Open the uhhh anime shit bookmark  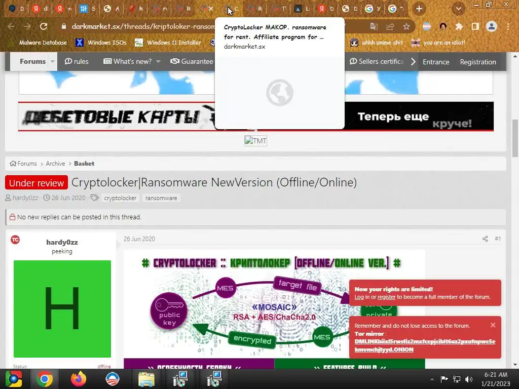tap(377, 43)
